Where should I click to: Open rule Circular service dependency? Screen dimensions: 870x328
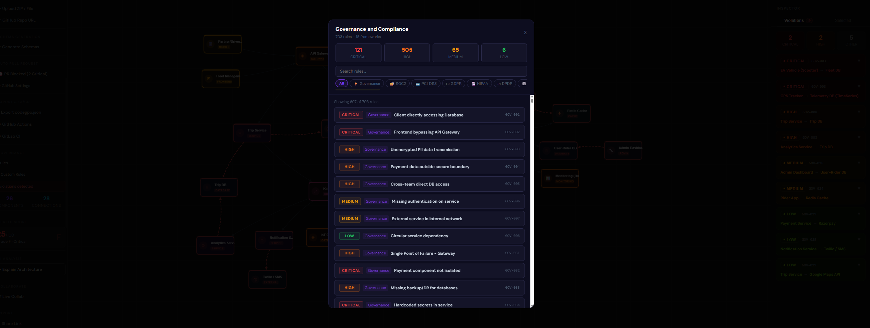click(x=429, y=236)
